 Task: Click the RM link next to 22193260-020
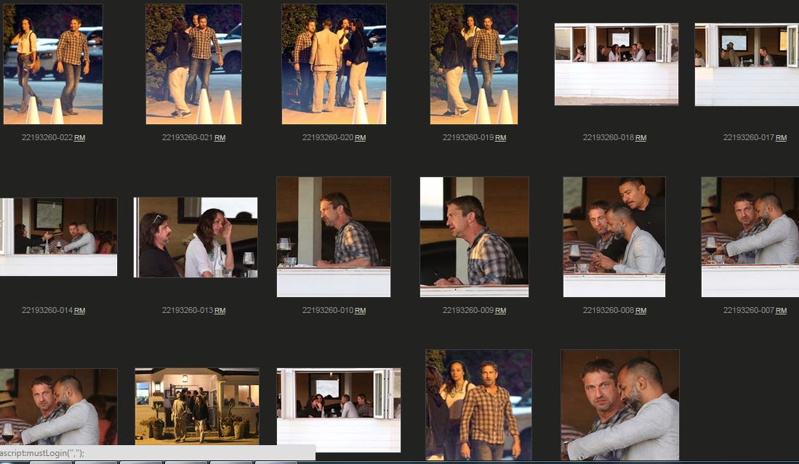point(360,138)
